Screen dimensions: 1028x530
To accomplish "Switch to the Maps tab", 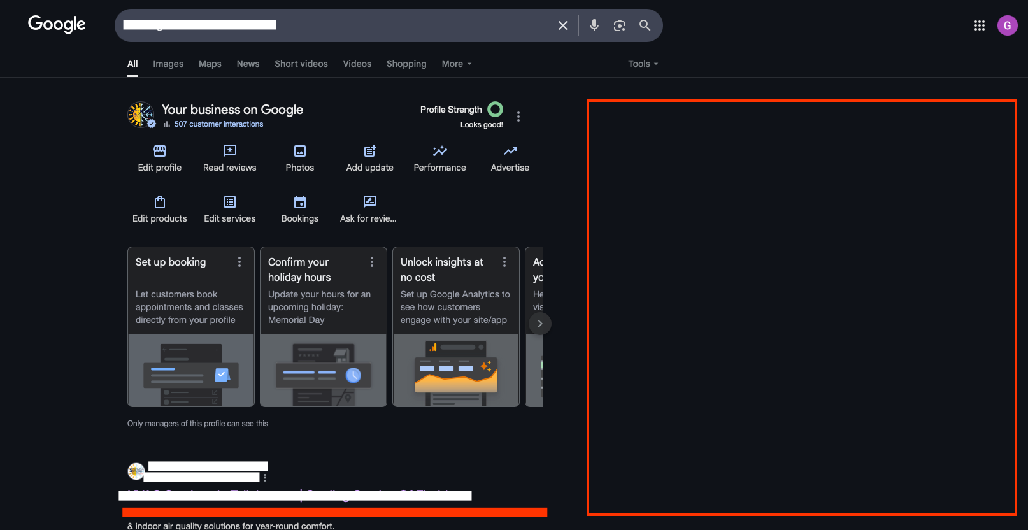I will tap(210, 64).
